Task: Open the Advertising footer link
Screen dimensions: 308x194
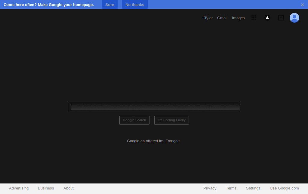Action: click(x=19, y=188)
